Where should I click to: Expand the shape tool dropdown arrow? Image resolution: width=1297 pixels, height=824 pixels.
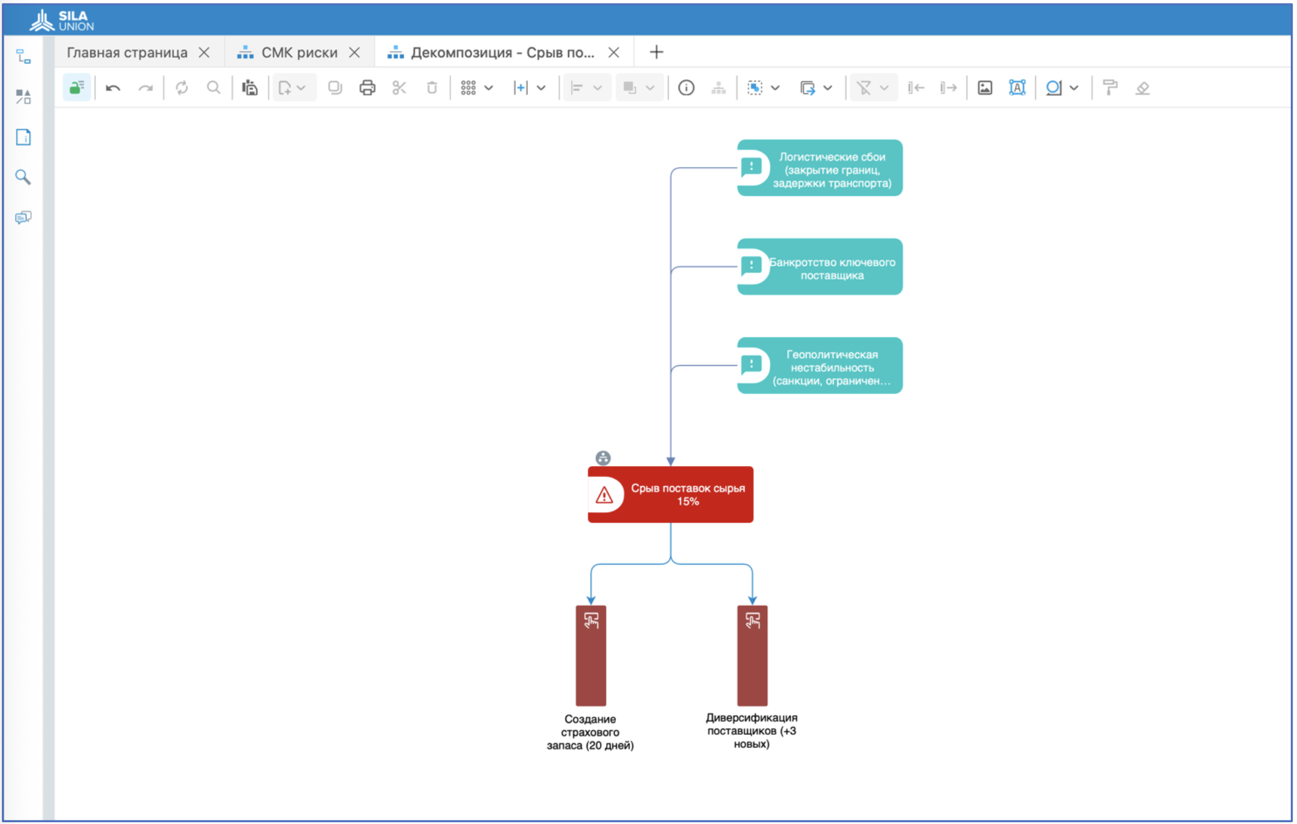(1074, 88)
